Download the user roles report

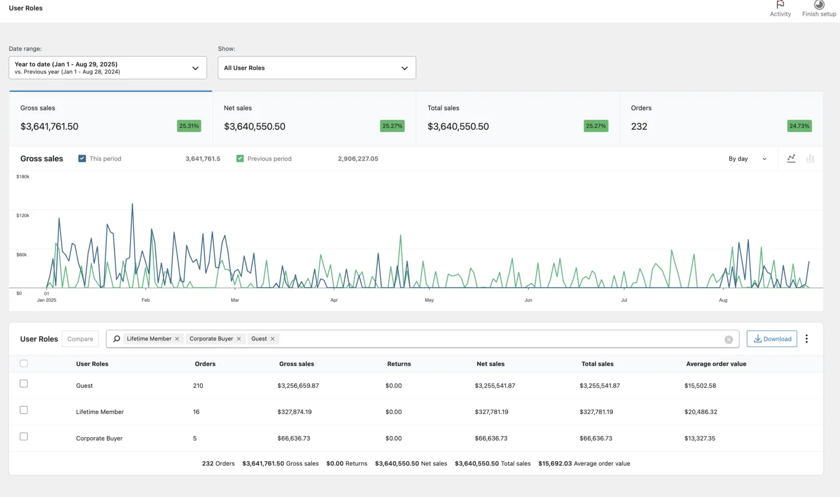click(772, 339)
